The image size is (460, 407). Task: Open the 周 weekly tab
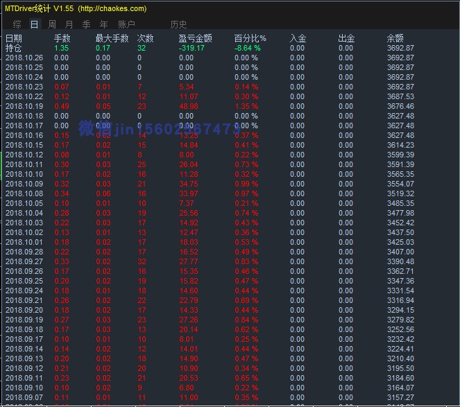click(52, 24)
